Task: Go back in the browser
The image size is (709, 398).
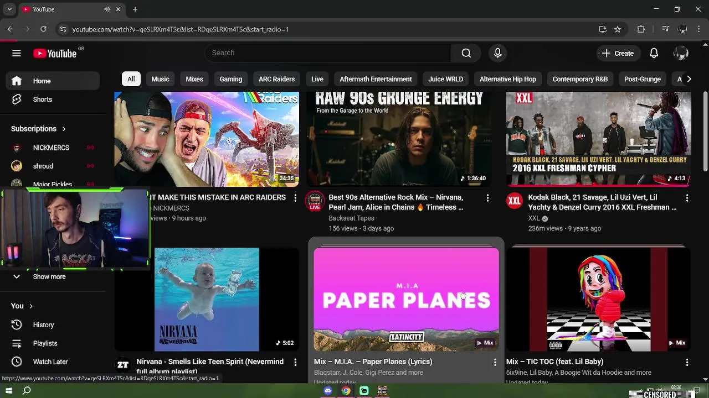Action: (10, 29)
